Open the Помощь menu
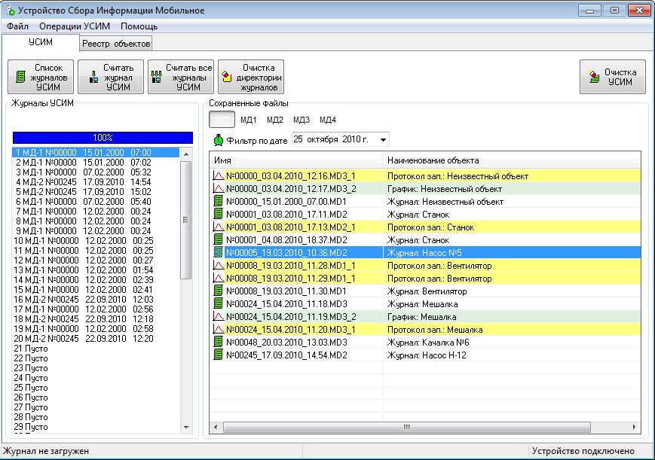The height and width of the screenshot is (460, 655). 139,26
